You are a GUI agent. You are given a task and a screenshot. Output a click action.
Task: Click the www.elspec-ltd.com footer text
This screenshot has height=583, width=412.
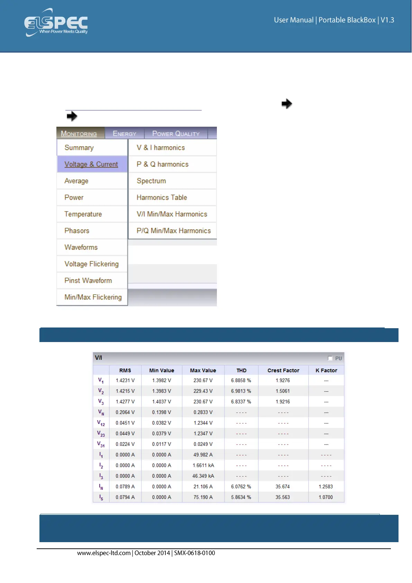(x=104, y=553)
